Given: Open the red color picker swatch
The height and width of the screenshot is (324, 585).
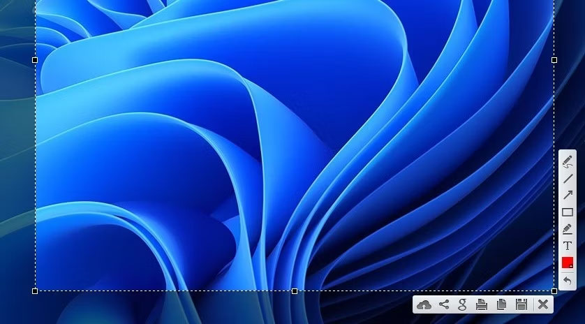Looking at the screenshot, I should click(568, 263).
